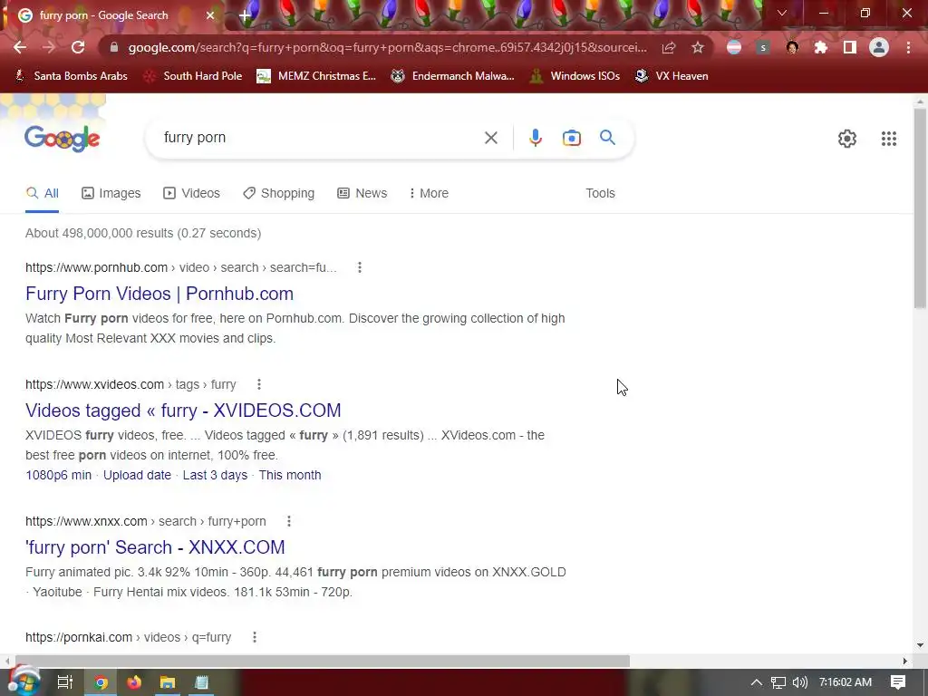This screenshot has height=696, width=928.
Task: Open the Notepad taskbar icon
Action: click(x=201, y=682)
